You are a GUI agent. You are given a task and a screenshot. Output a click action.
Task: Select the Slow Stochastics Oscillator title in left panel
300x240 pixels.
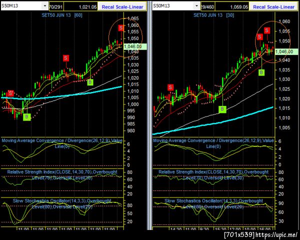[62, 203]
